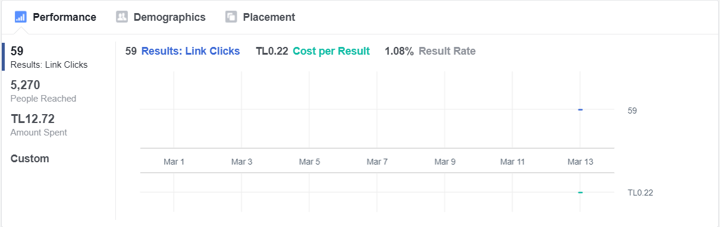Click the 59 axis value label
Viewport: 720px width, 227px height.
pos(632,111)
